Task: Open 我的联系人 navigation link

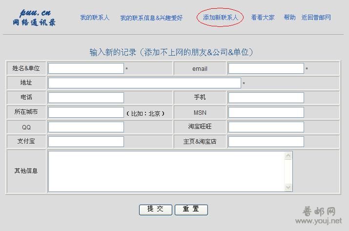Action: pyautogui.click(x=95, y=18)
